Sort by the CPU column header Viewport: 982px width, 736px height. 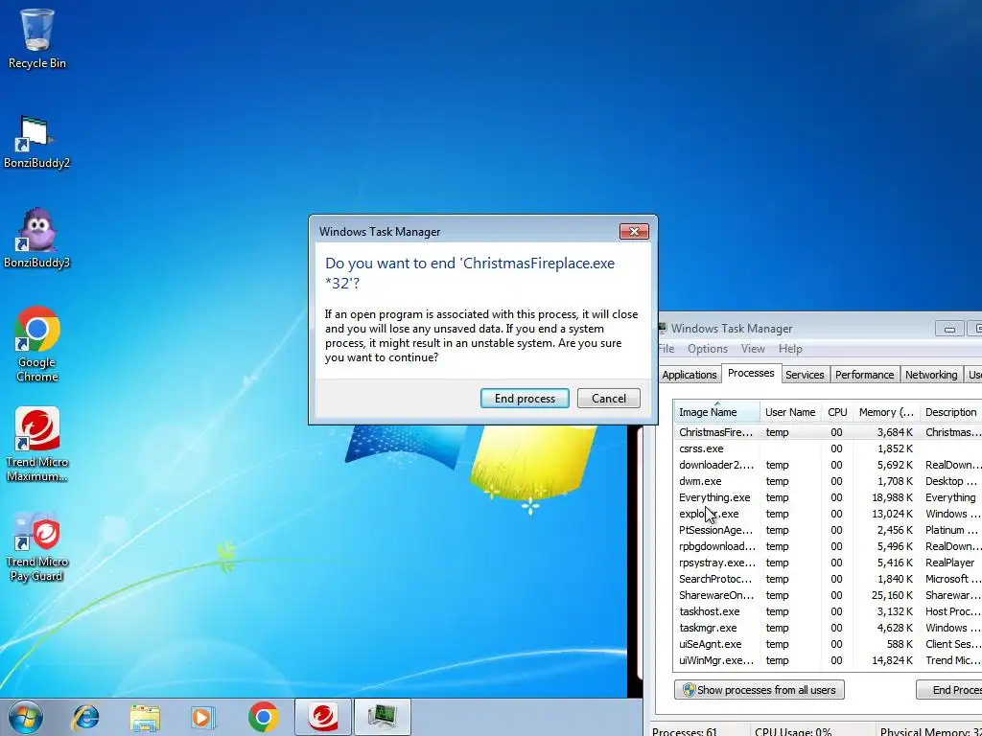(x=837, y=411)
